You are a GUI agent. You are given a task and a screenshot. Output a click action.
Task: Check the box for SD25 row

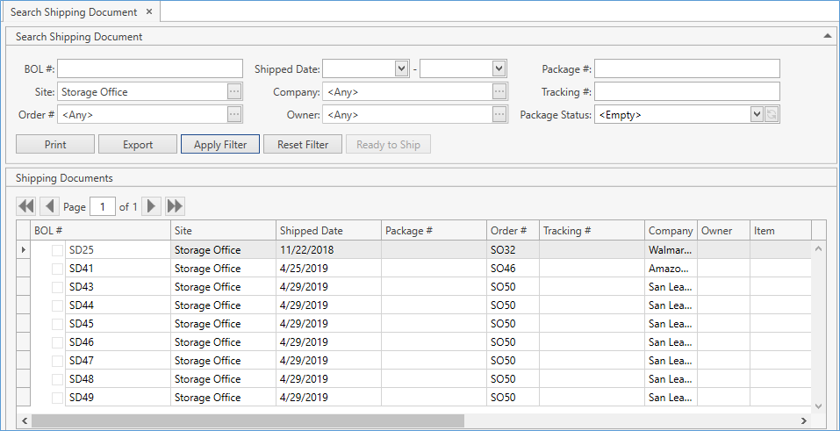[x=58, y=250]
